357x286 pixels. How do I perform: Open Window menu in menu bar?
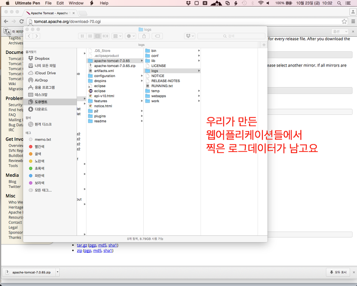click(x=76, y=3)
